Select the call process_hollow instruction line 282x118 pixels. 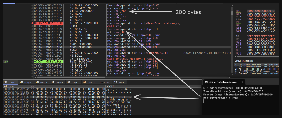(130, 58)
